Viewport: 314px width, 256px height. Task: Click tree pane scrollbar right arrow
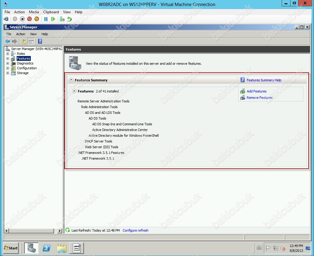[x=59, y=231]
